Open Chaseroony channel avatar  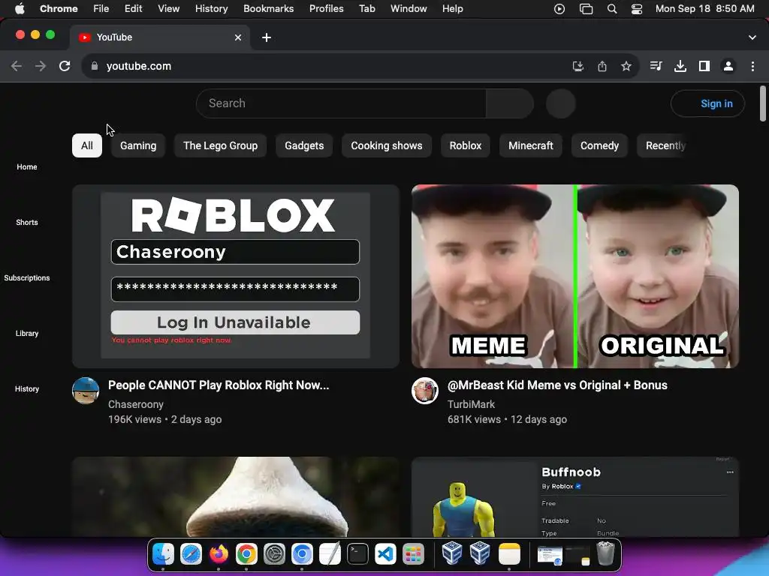click(86, 390)
